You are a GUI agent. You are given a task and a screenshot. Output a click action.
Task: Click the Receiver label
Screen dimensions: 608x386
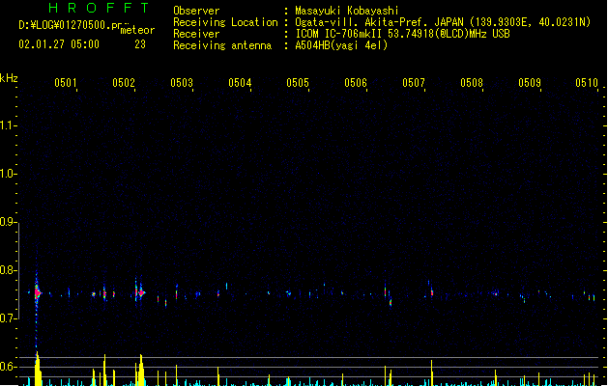[x=196, y=34]
